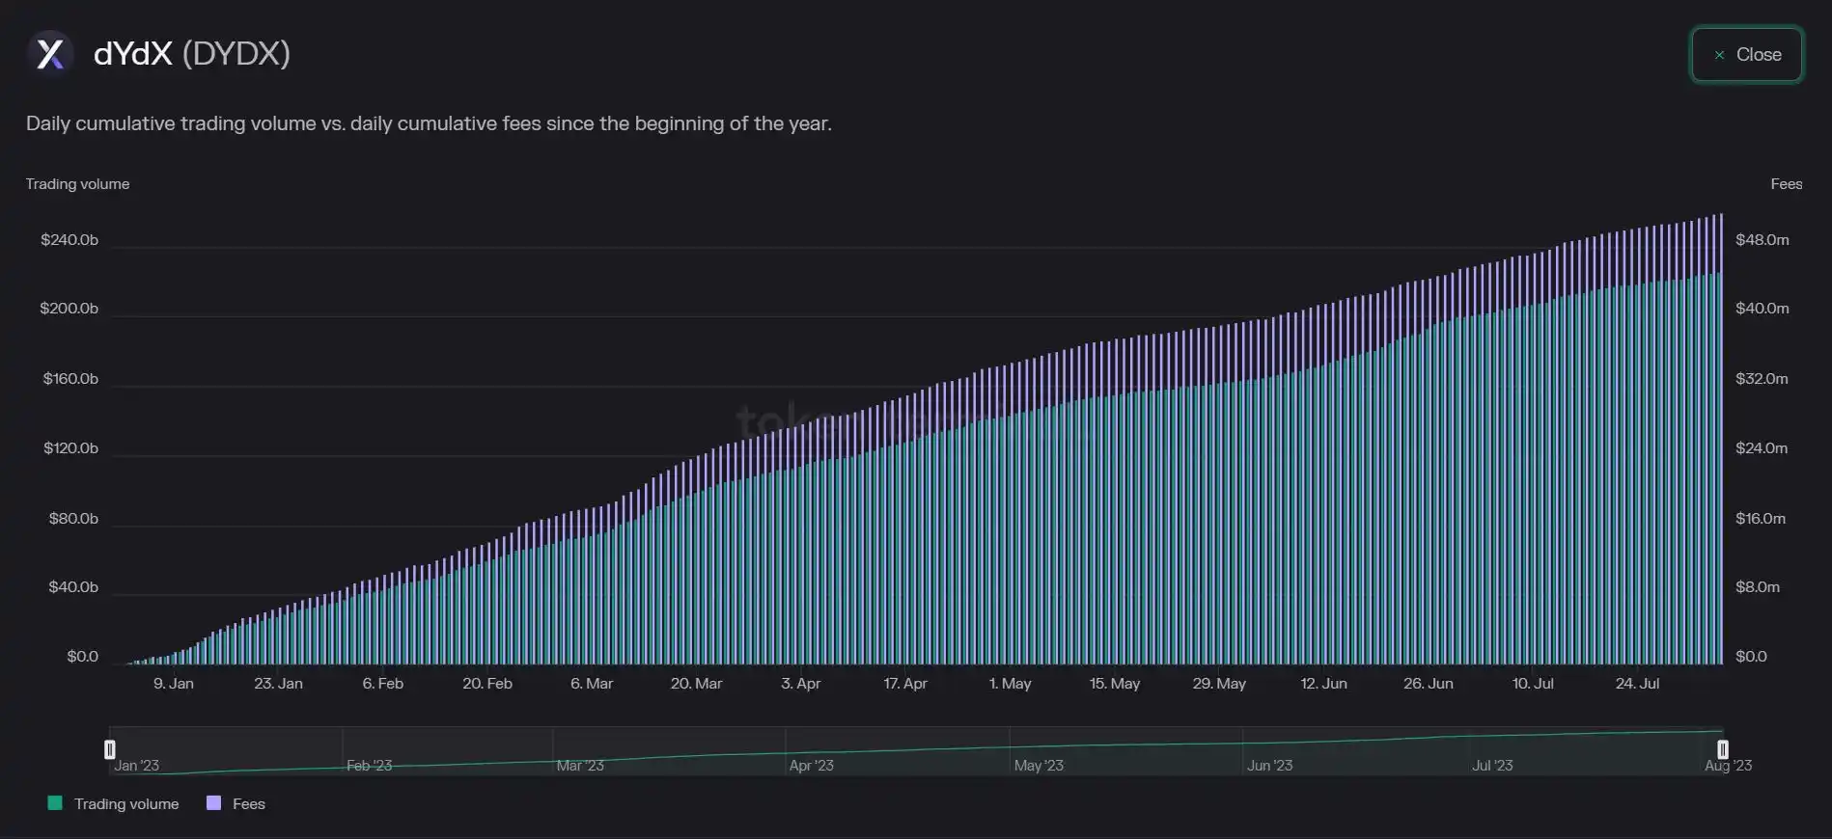Click the $48.0m fees axis label

pyautogui.click(x=1762, y=240)
